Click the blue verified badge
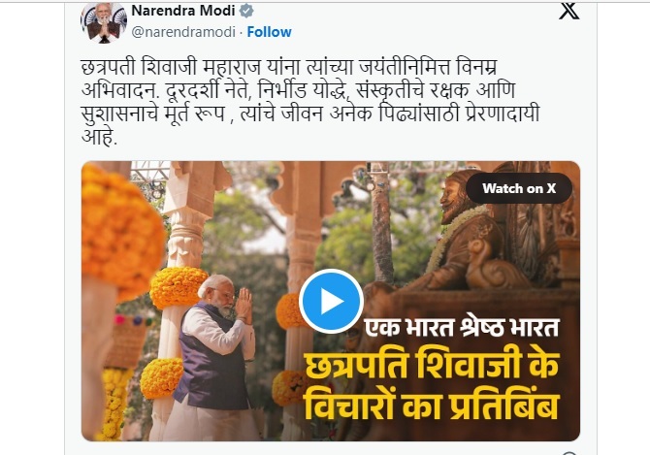This screenshot has height=455, width=650. tap(246, 11)
